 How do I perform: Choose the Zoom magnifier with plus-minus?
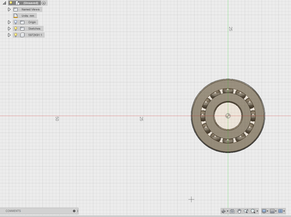(246, 211)
